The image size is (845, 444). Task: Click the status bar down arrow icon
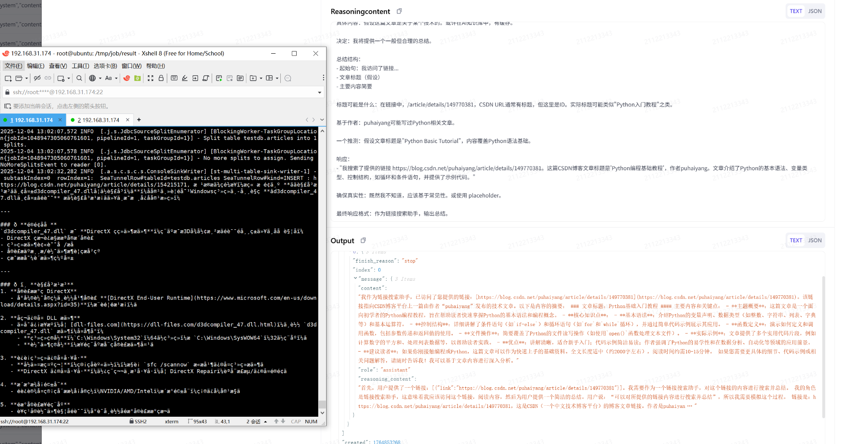click(283, 422)
